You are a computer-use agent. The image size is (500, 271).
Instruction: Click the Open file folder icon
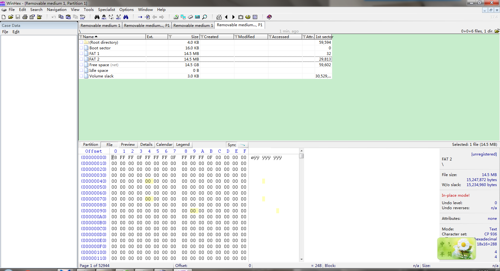11,17
